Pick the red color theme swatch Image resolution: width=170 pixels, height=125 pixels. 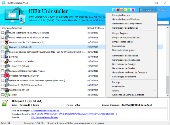pyautogui.click(x=118, y=10)
